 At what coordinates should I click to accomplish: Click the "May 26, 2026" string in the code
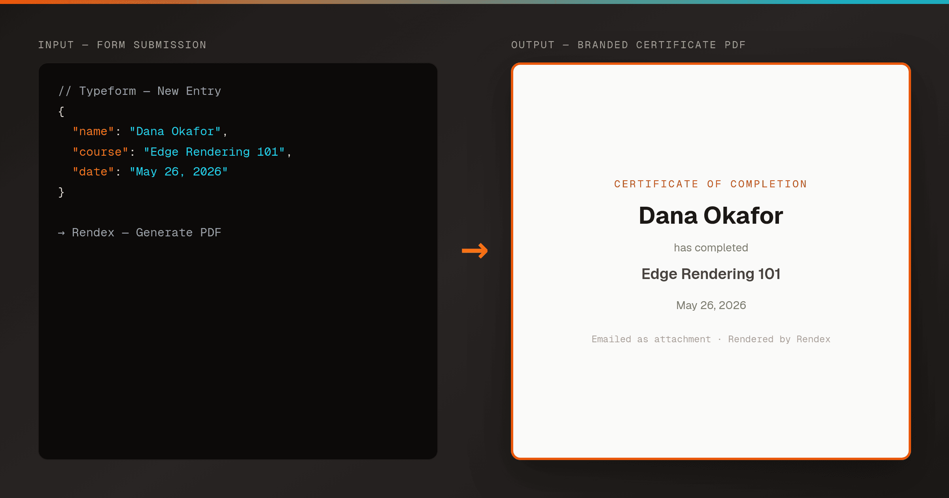coord(179,172)
